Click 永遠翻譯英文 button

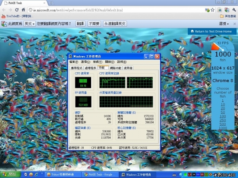[115, 24]
